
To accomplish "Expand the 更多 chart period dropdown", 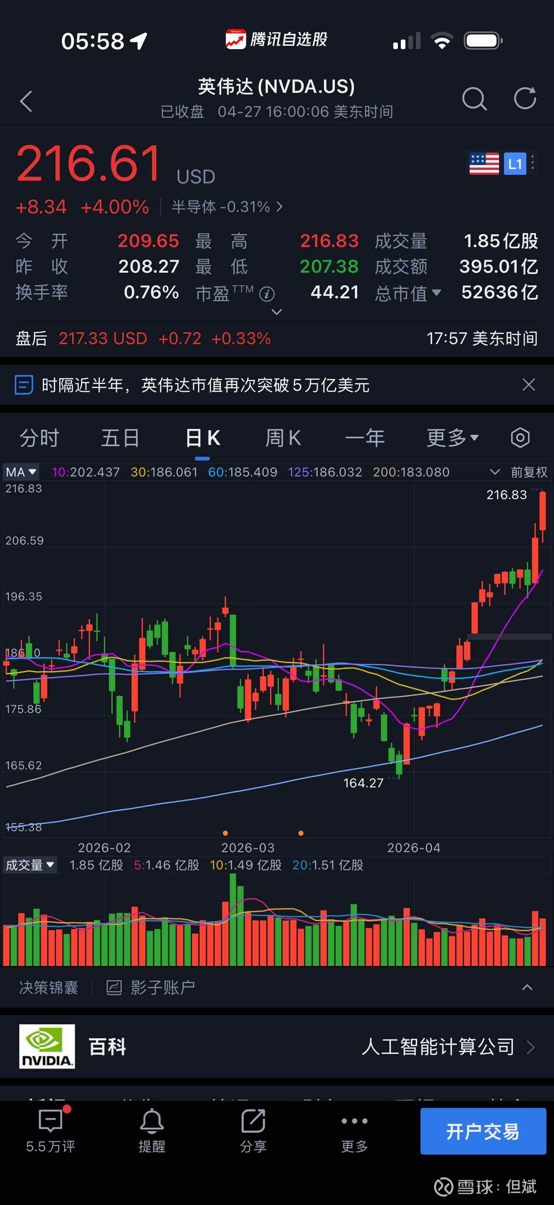I will 452,438.
